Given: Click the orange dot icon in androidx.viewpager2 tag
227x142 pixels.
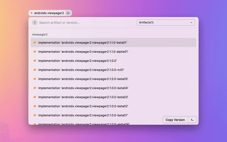Looking at the screenshot, I should tap(32, 13).
